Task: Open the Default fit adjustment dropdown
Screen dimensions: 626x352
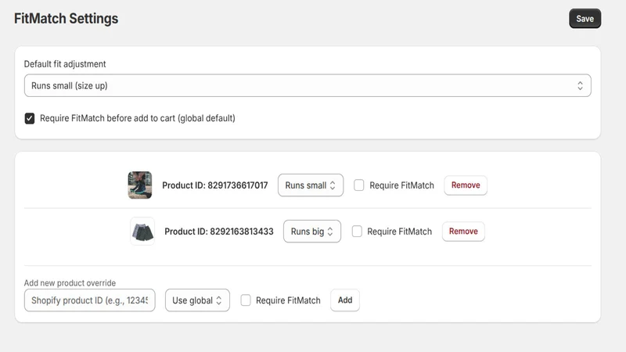Action: click(x=308, y=85)
